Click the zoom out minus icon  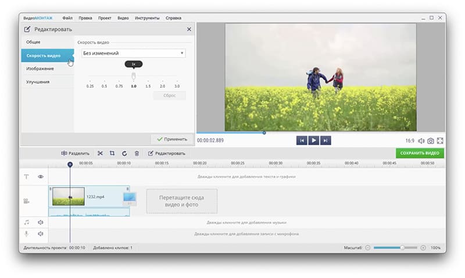click(367, 248)
